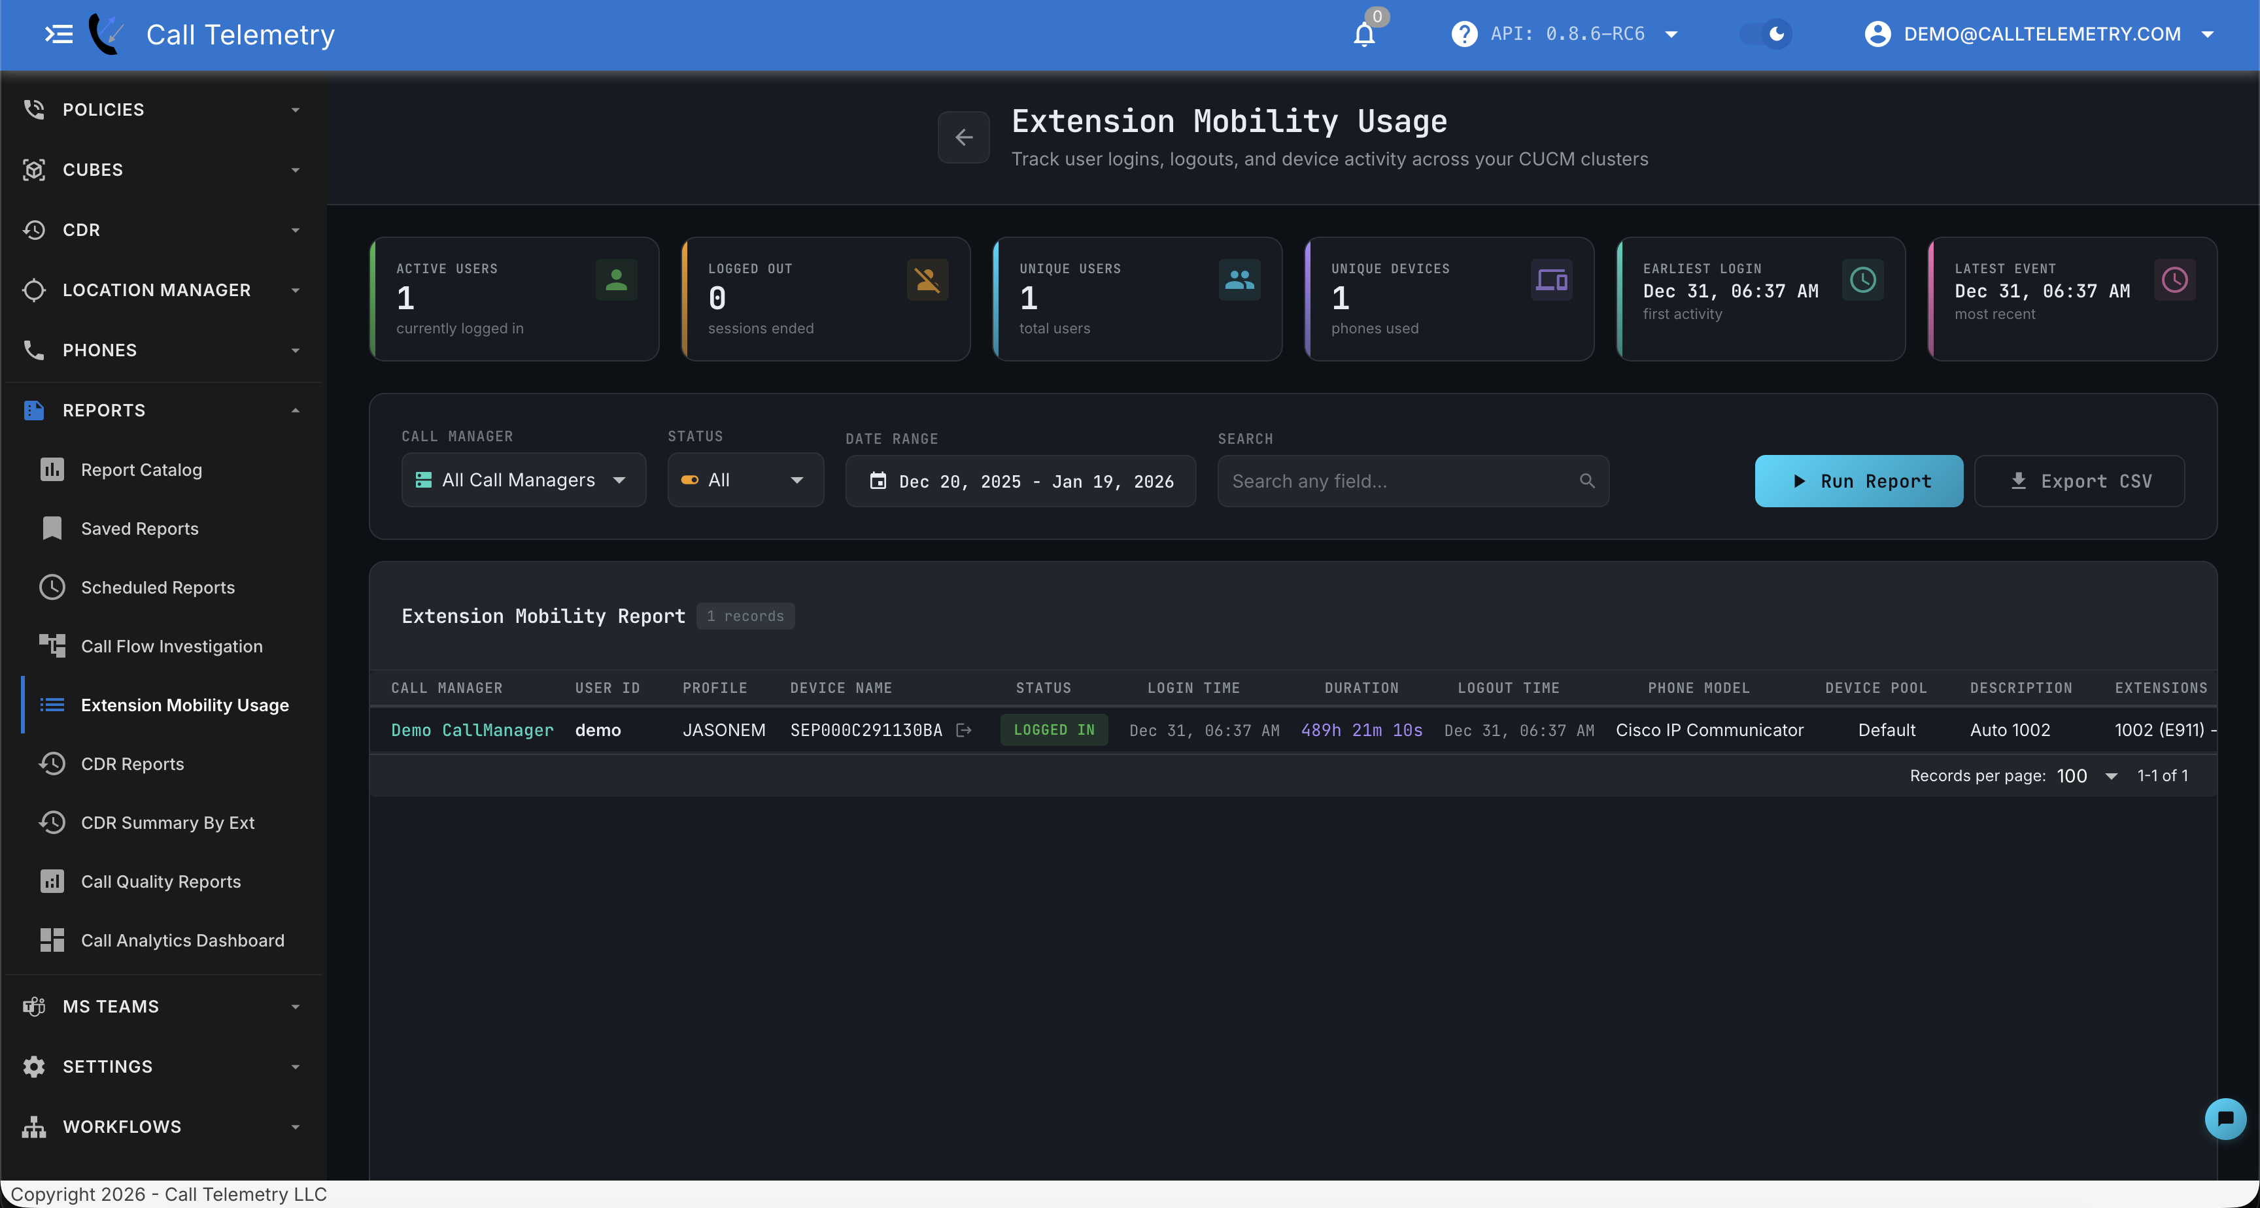
Task: Click the Policies phone icon
Action: 33,109
